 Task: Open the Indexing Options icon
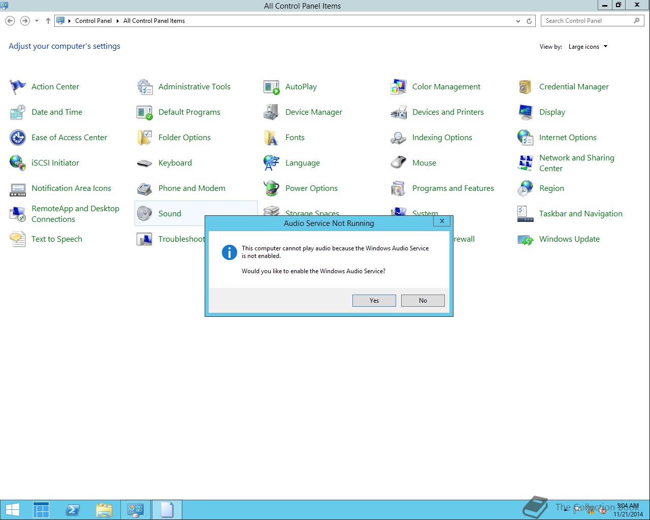399,138
